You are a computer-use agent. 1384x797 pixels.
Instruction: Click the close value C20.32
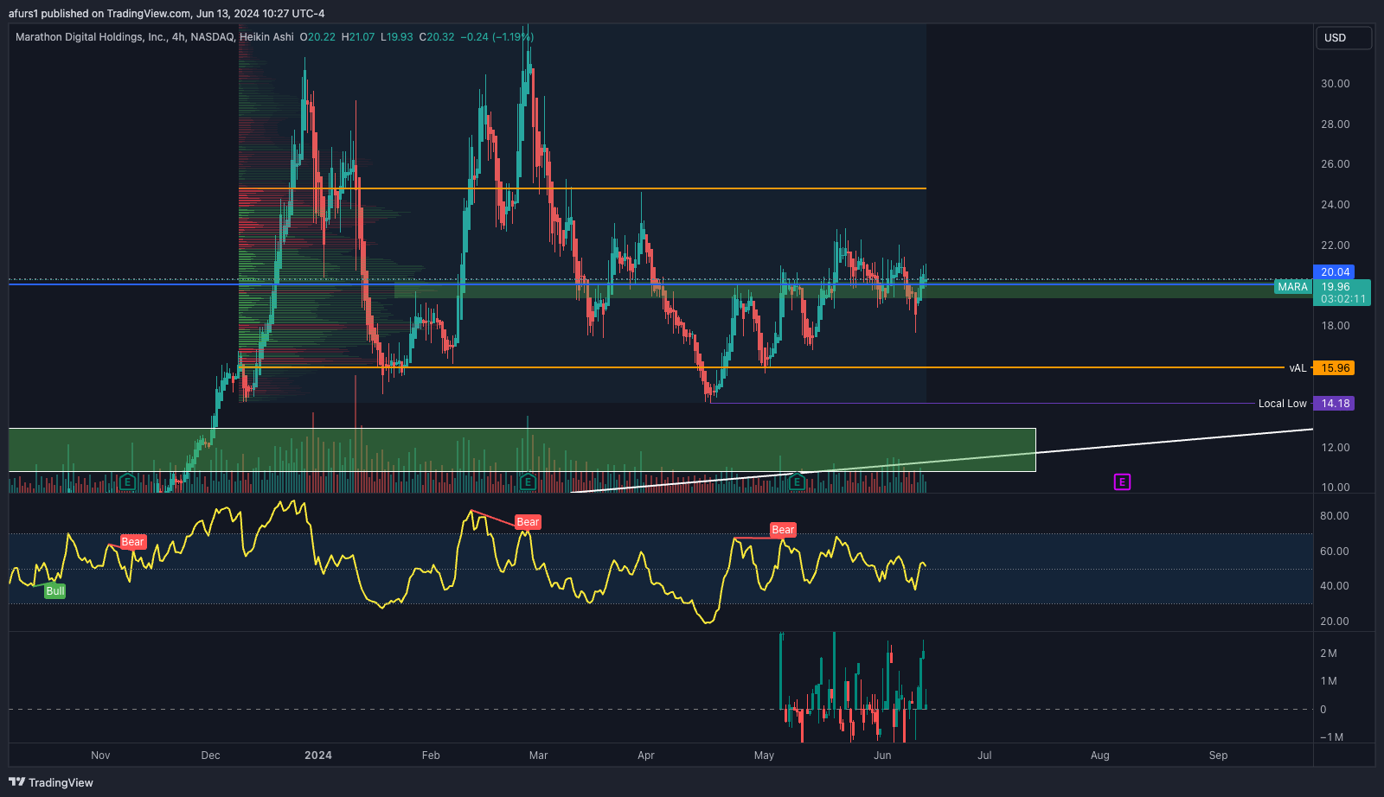(437, 37)
